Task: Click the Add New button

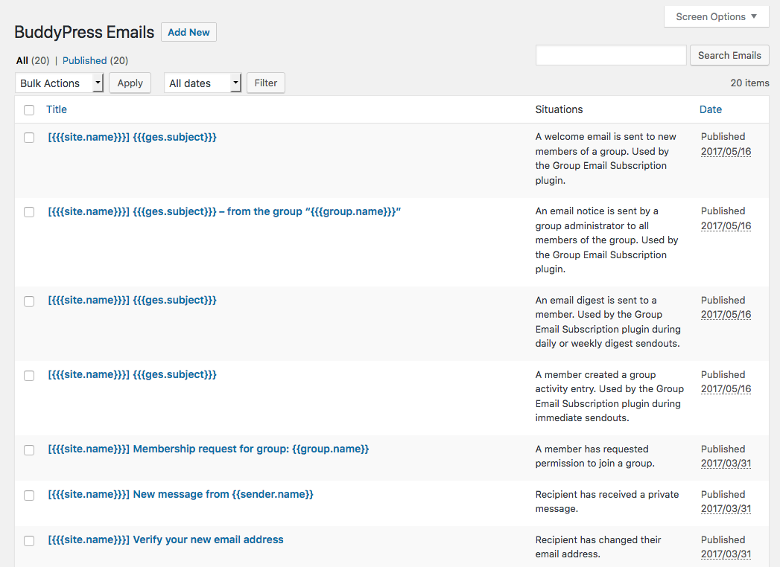Action: click(188, 32)
